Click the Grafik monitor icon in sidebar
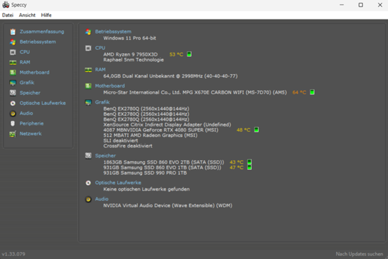Viewport: 388px width, 259px height. [13, 83]
